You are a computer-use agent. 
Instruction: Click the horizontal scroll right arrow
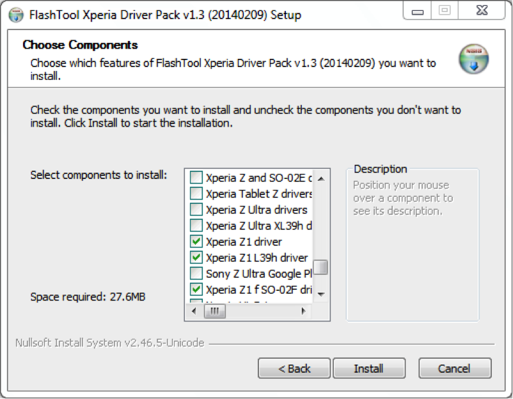coord(304,311)
